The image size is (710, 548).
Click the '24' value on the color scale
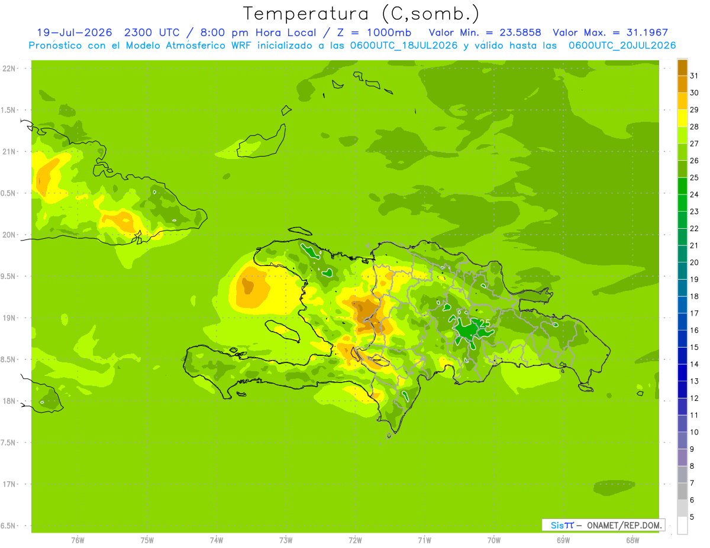point(695,194)
